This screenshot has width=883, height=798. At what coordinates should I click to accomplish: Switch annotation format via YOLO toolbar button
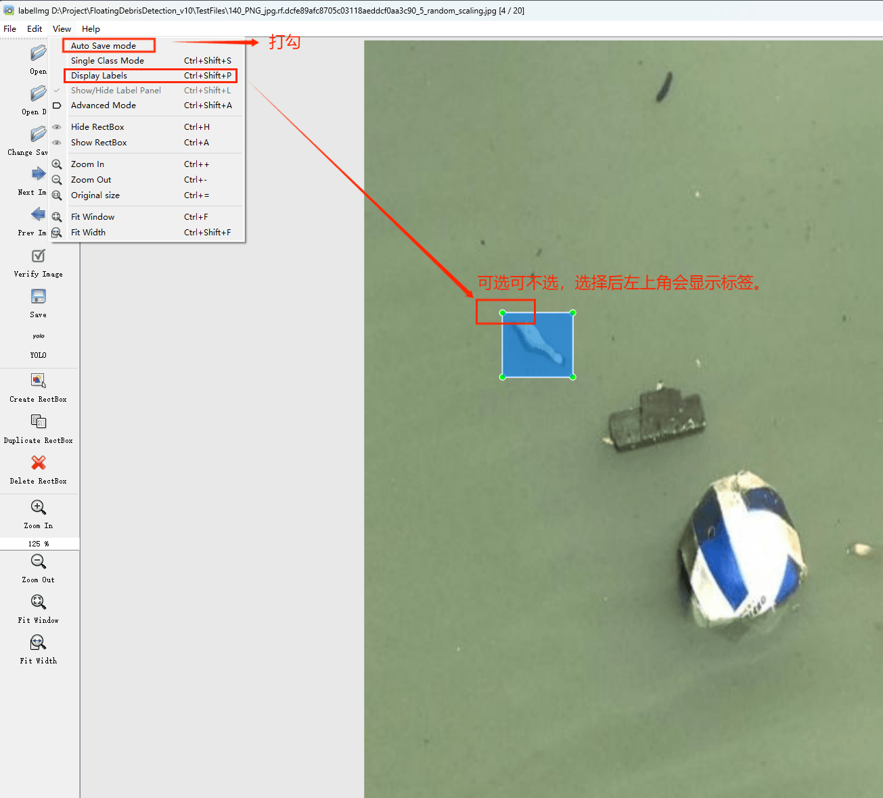click(39, 336)
